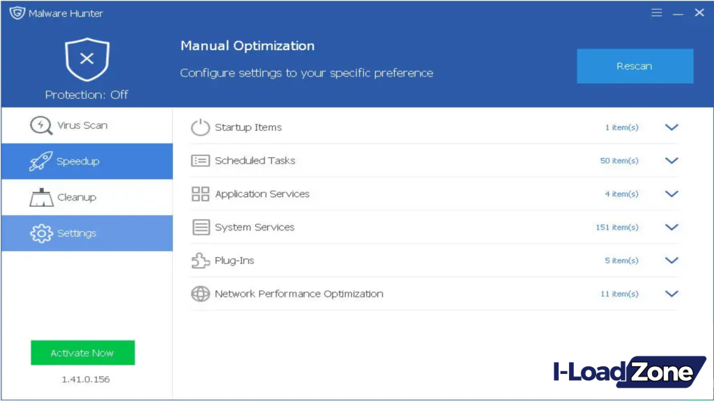Screen dimensions: 714x401
Task: Click the Plug-Ins puzzle piece icon
Action: tap(200, 260)
